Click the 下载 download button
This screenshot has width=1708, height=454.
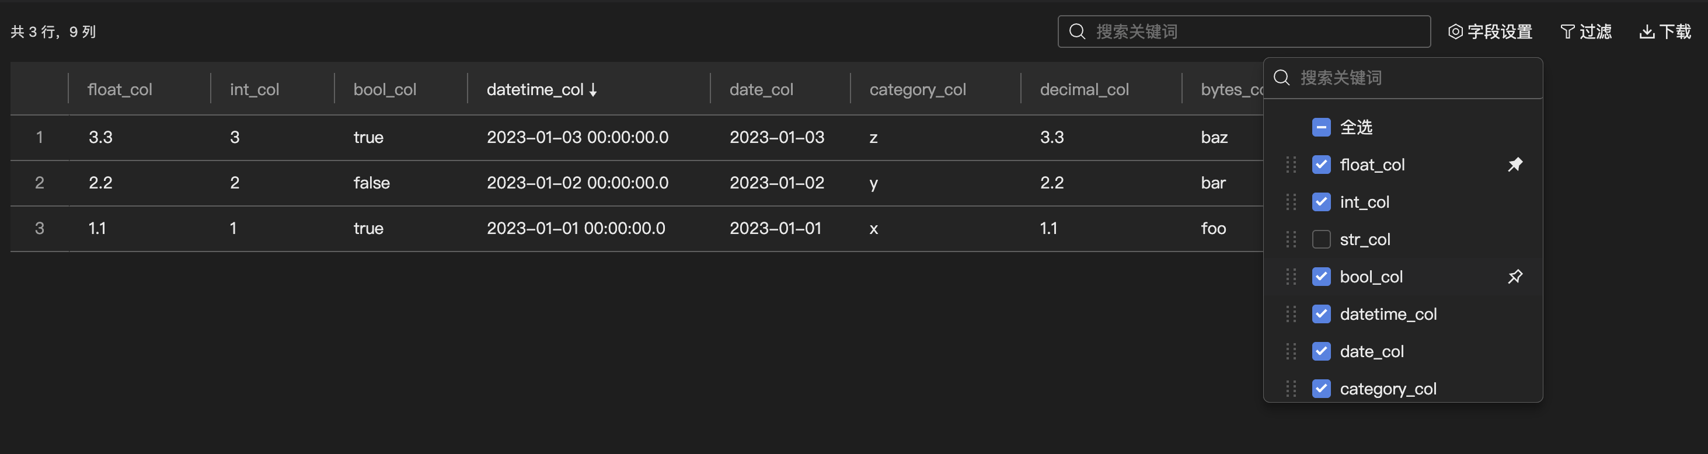point(1665,32)
